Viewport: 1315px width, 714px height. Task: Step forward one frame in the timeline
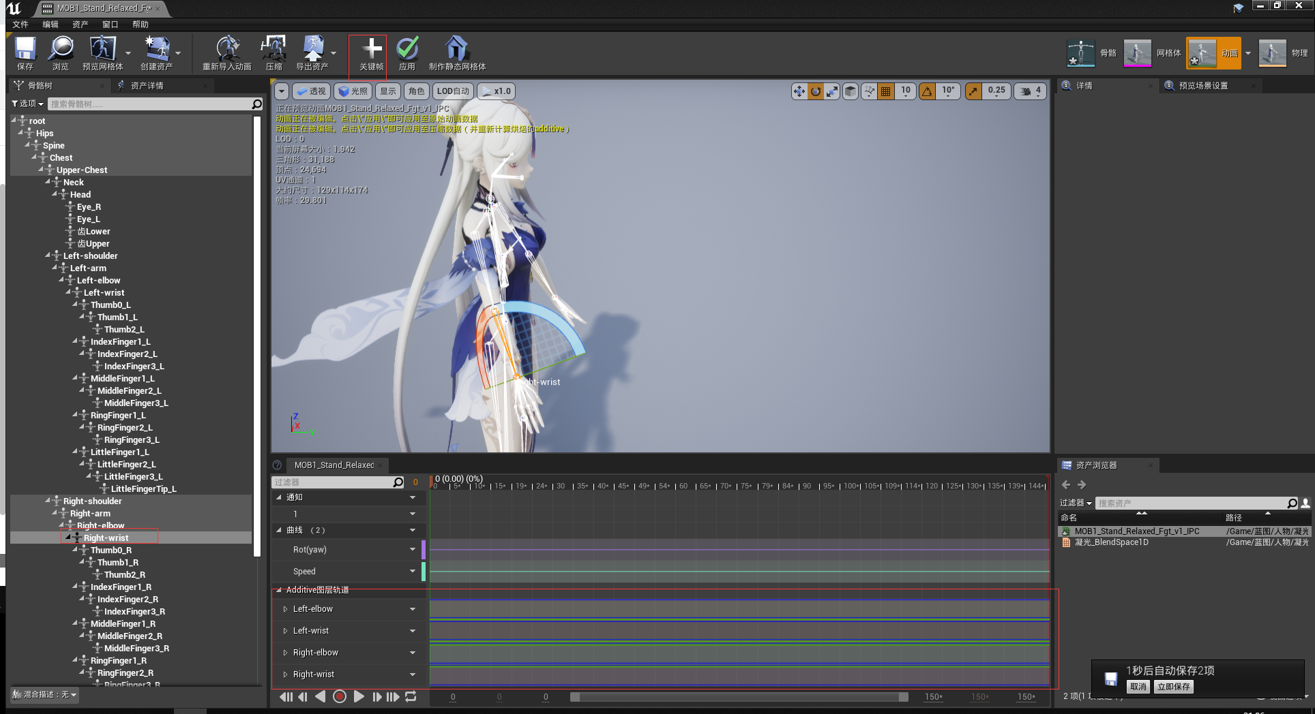pos(376,697)
